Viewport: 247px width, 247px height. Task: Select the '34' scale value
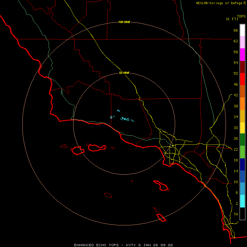pos(236,117)
